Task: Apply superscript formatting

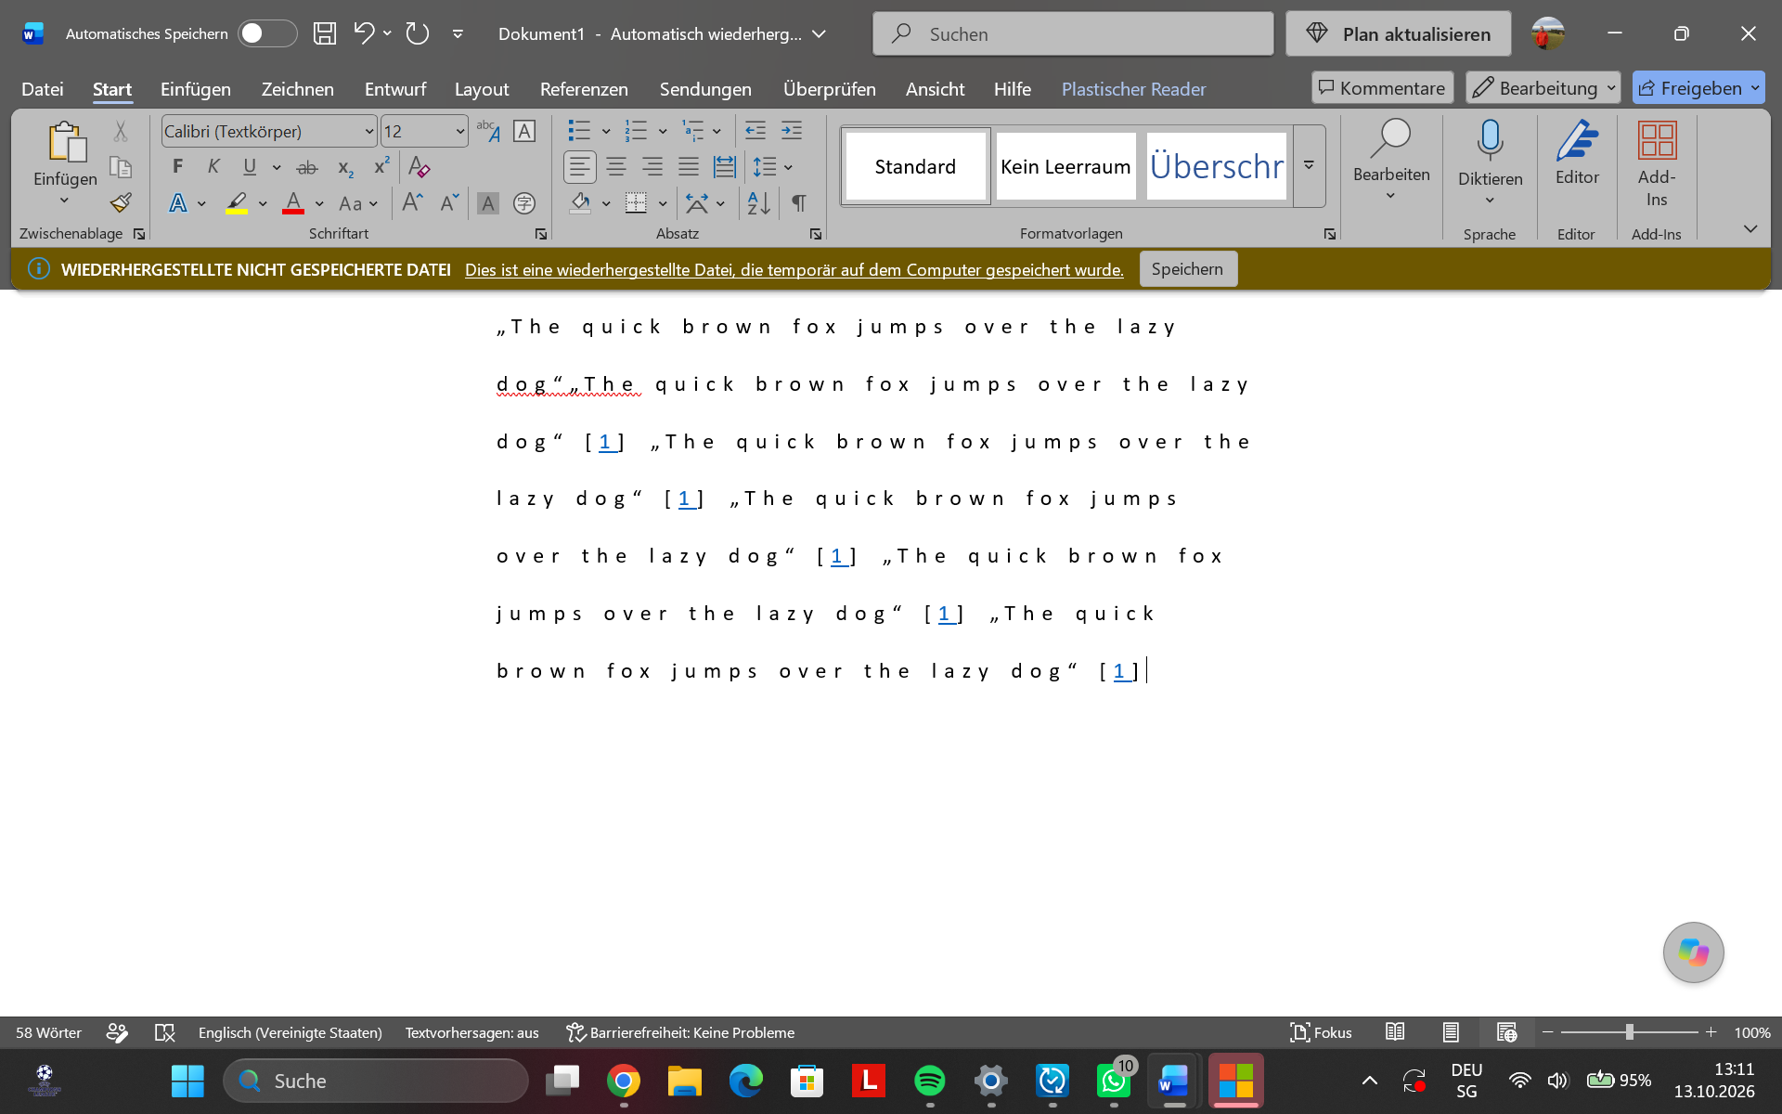Action: (381, 167)
